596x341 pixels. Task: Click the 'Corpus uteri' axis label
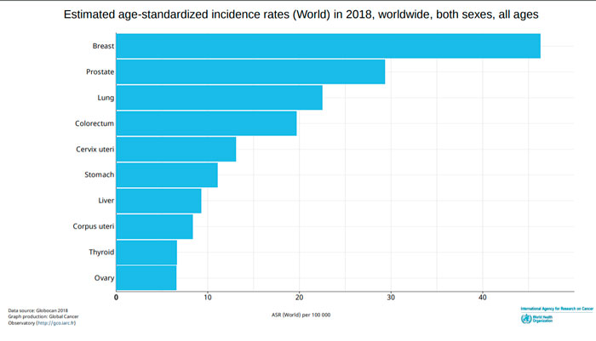94,227
